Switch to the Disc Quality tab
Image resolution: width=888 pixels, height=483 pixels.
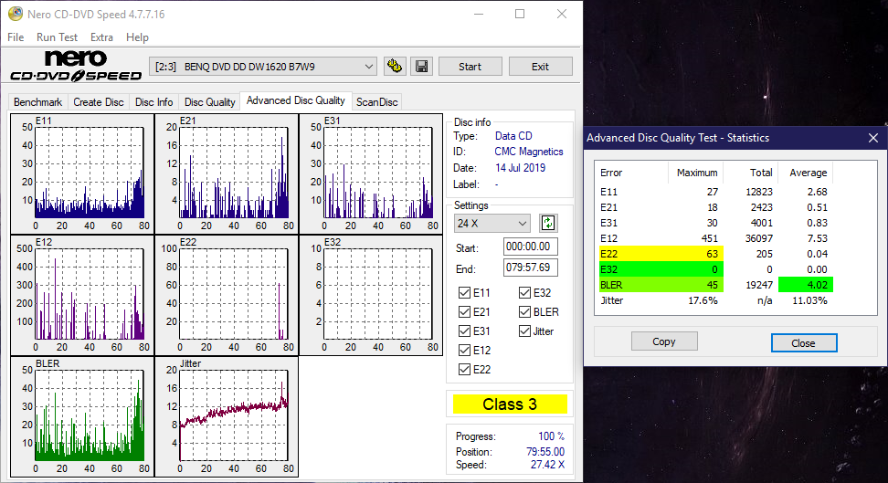[x=209, y=102]
